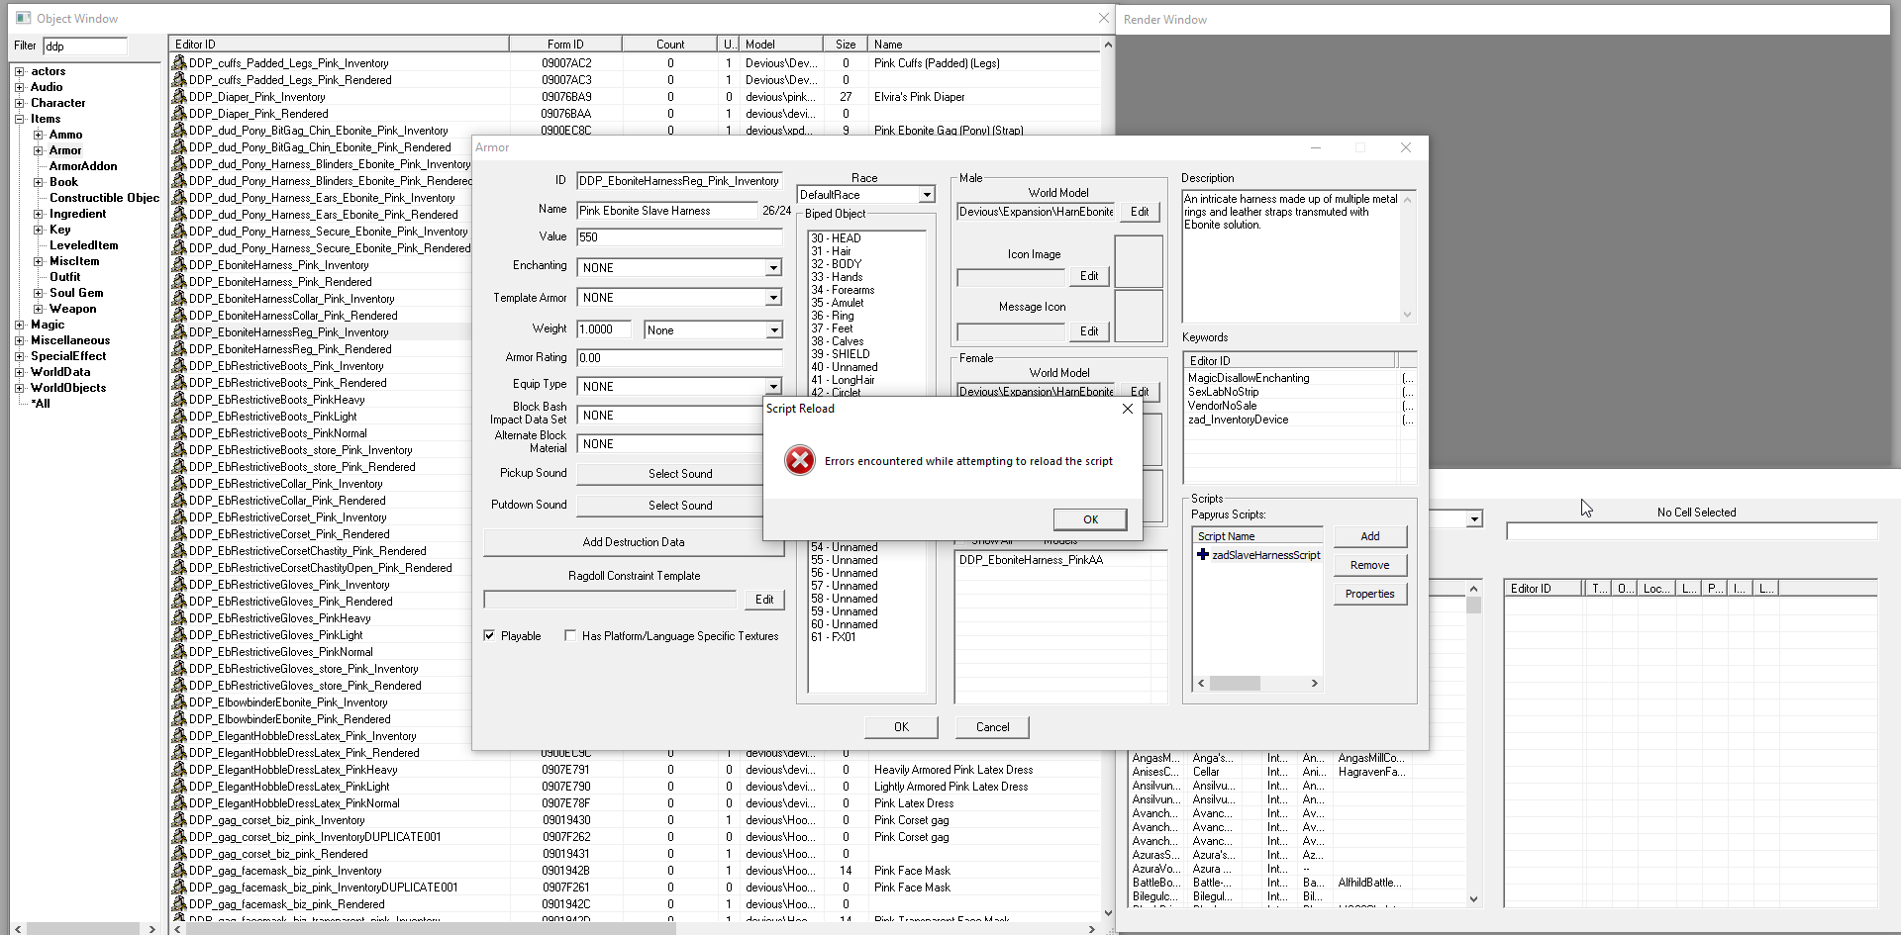Click the Armor Rating field
Viewport: 1901px width, 935px height.
tap(680, 358)
